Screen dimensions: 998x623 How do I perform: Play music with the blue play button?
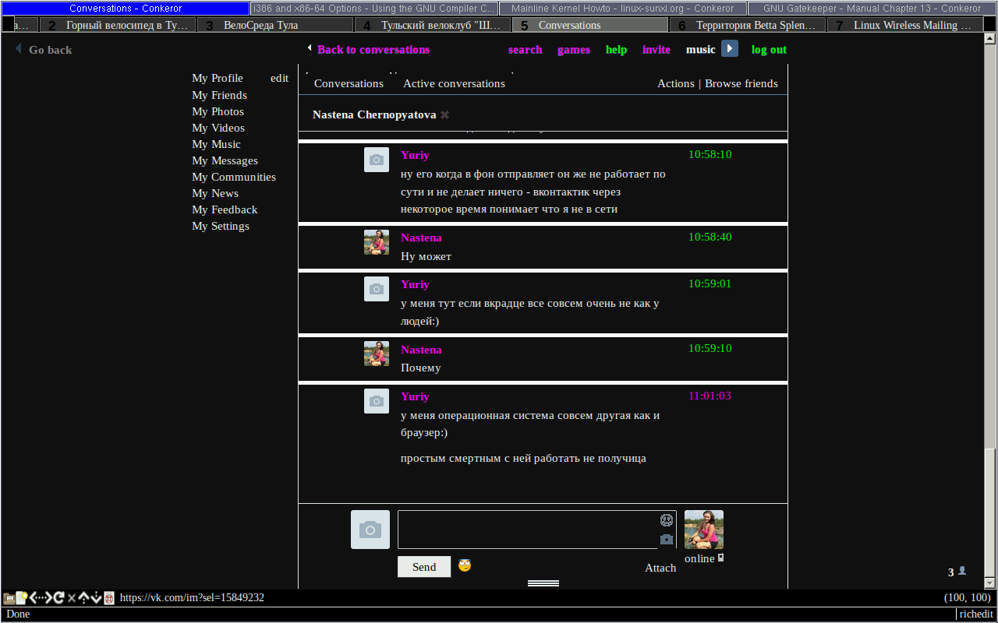point(729,49)
